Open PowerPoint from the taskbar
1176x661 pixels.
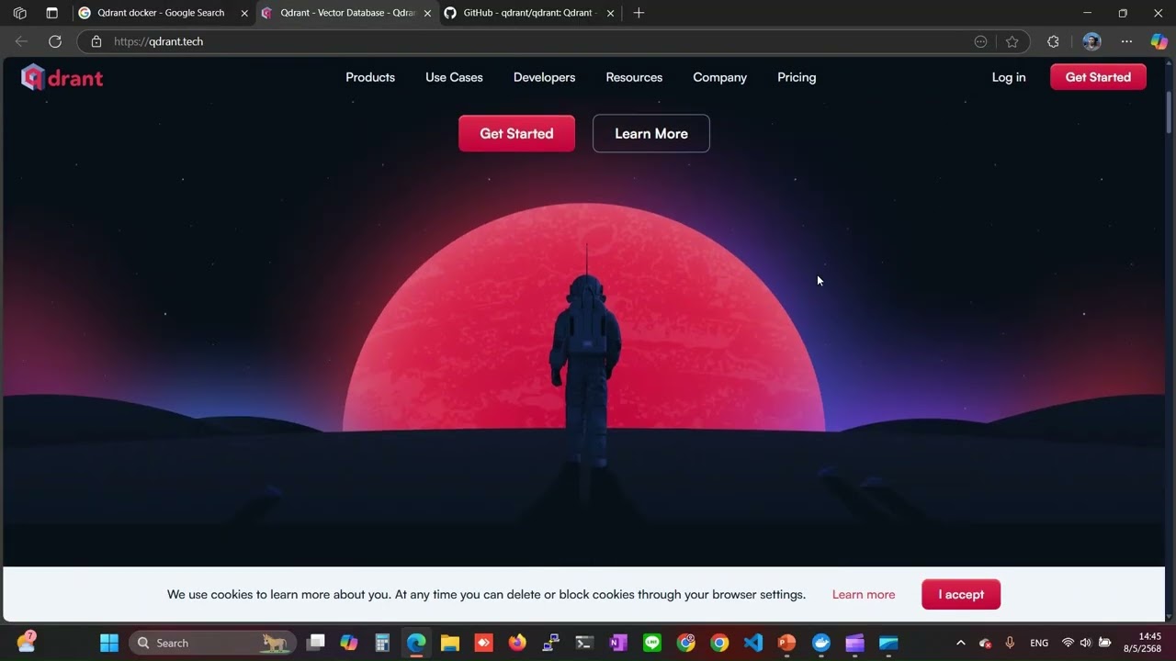[x=786, y=643]
